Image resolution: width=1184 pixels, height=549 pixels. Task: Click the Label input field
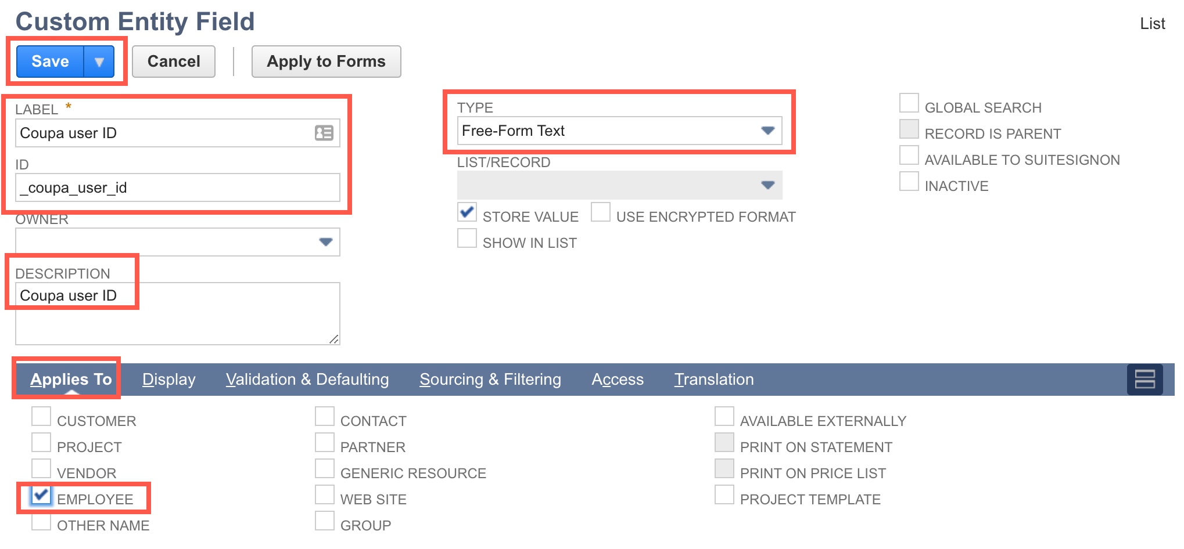coord(177,133)
